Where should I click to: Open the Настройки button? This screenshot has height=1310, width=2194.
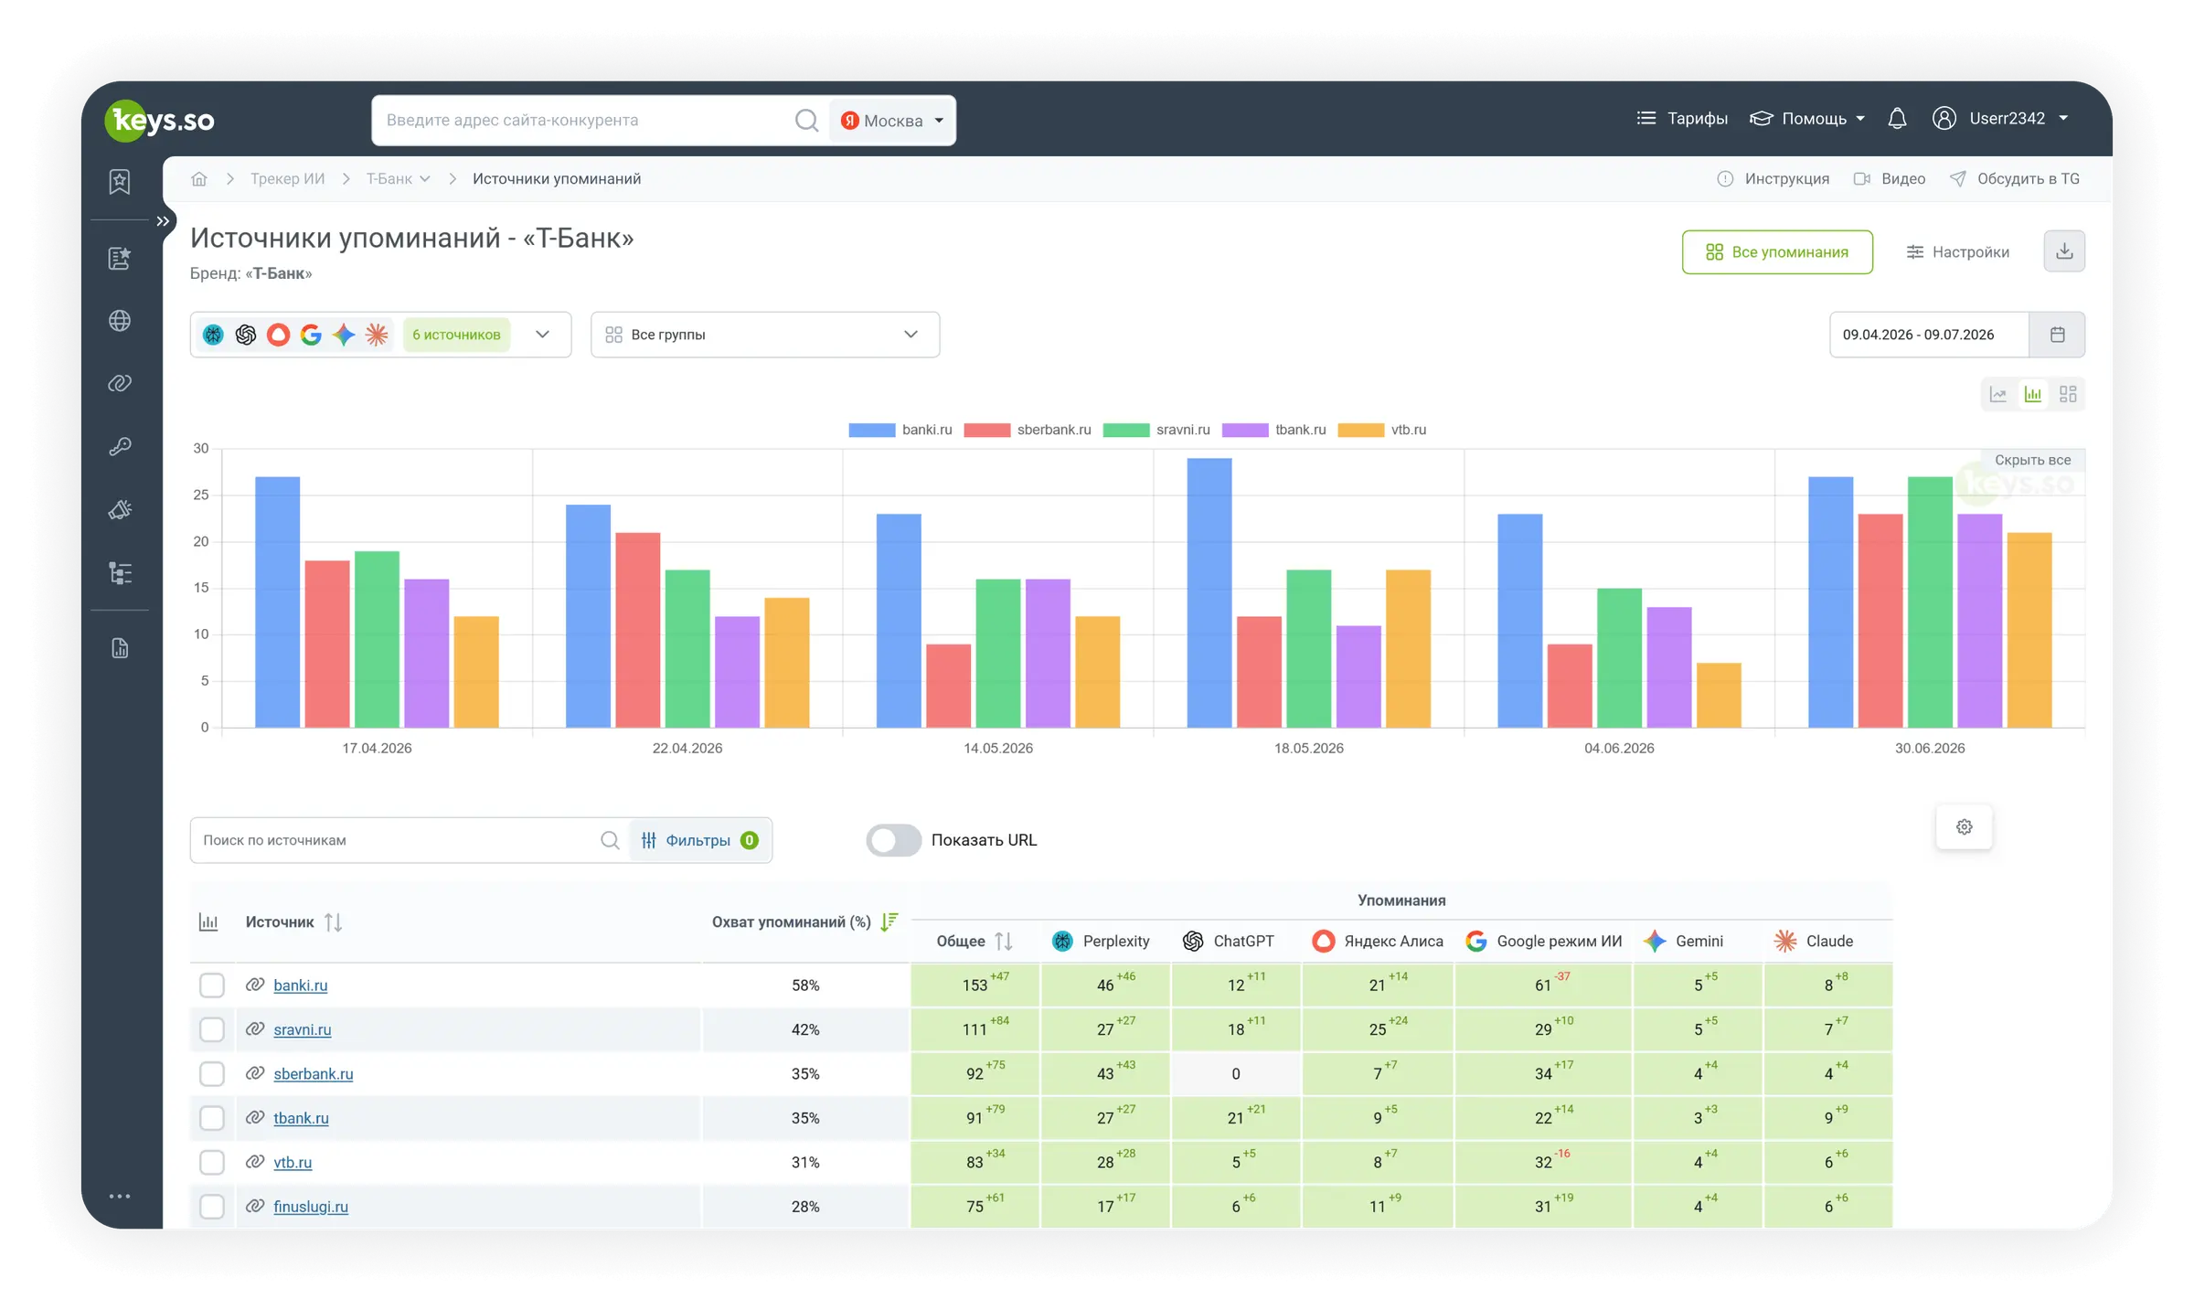tap(1957, 252)
